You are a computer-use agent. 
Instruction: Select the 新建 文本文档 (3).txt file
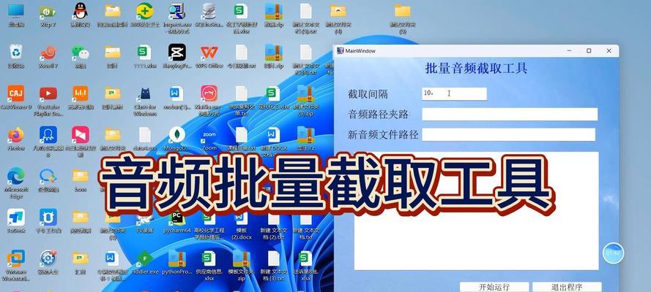click(274, 259)
